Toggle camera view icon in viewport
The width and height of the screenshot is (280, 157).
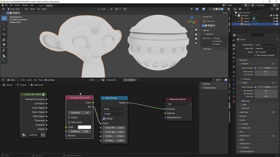[x=196, y=39]
